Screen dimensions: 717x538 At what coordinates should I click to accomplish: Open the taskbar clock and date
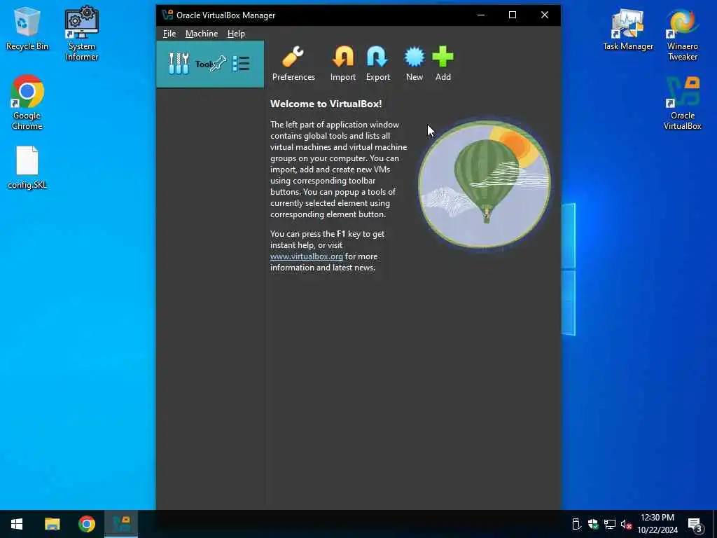(x=657, y=524)
